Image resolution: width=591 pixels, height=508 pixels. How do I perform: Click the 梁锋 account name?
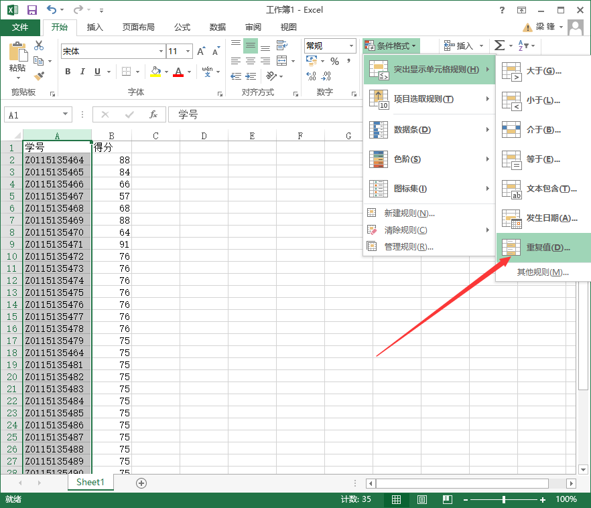545,26
